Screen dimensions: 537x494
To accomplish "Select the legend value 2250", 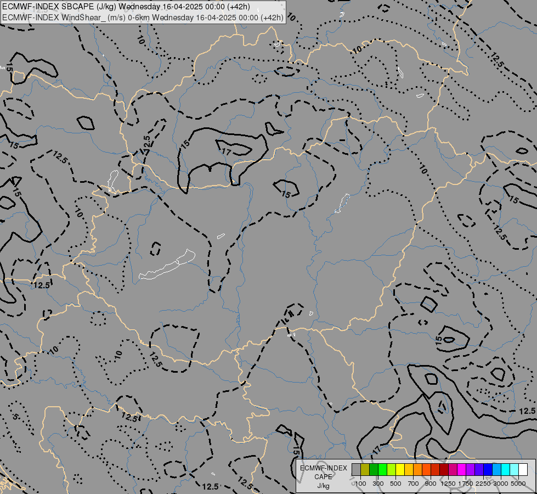I will pos(483,484).
